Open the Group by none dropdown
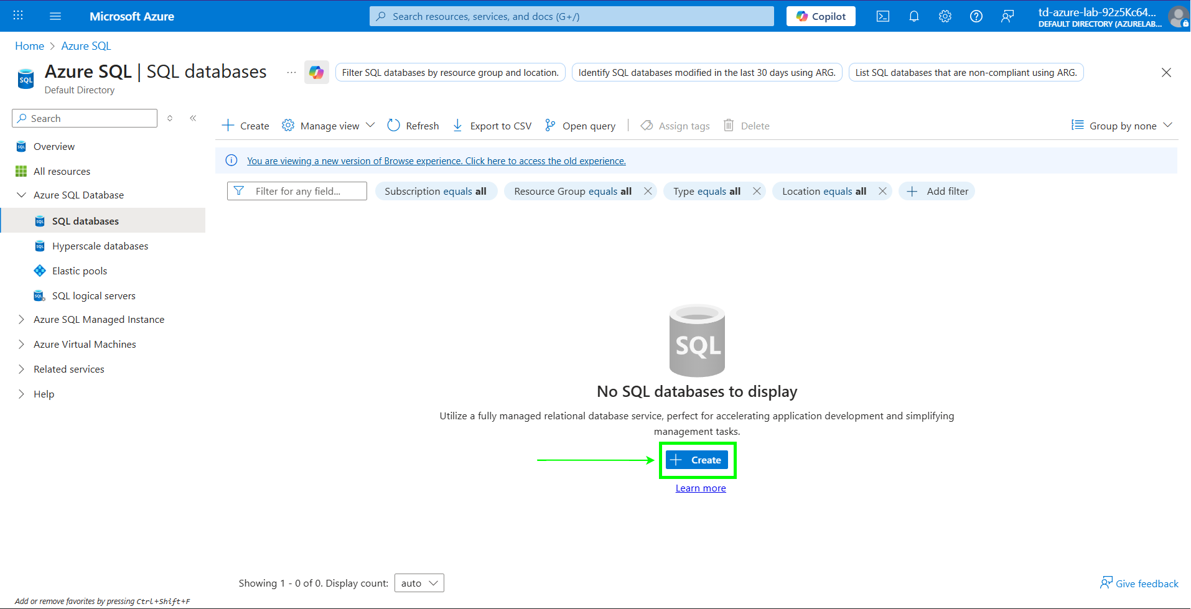This screenshot has height=609, width=1191. click(1122, 126)
